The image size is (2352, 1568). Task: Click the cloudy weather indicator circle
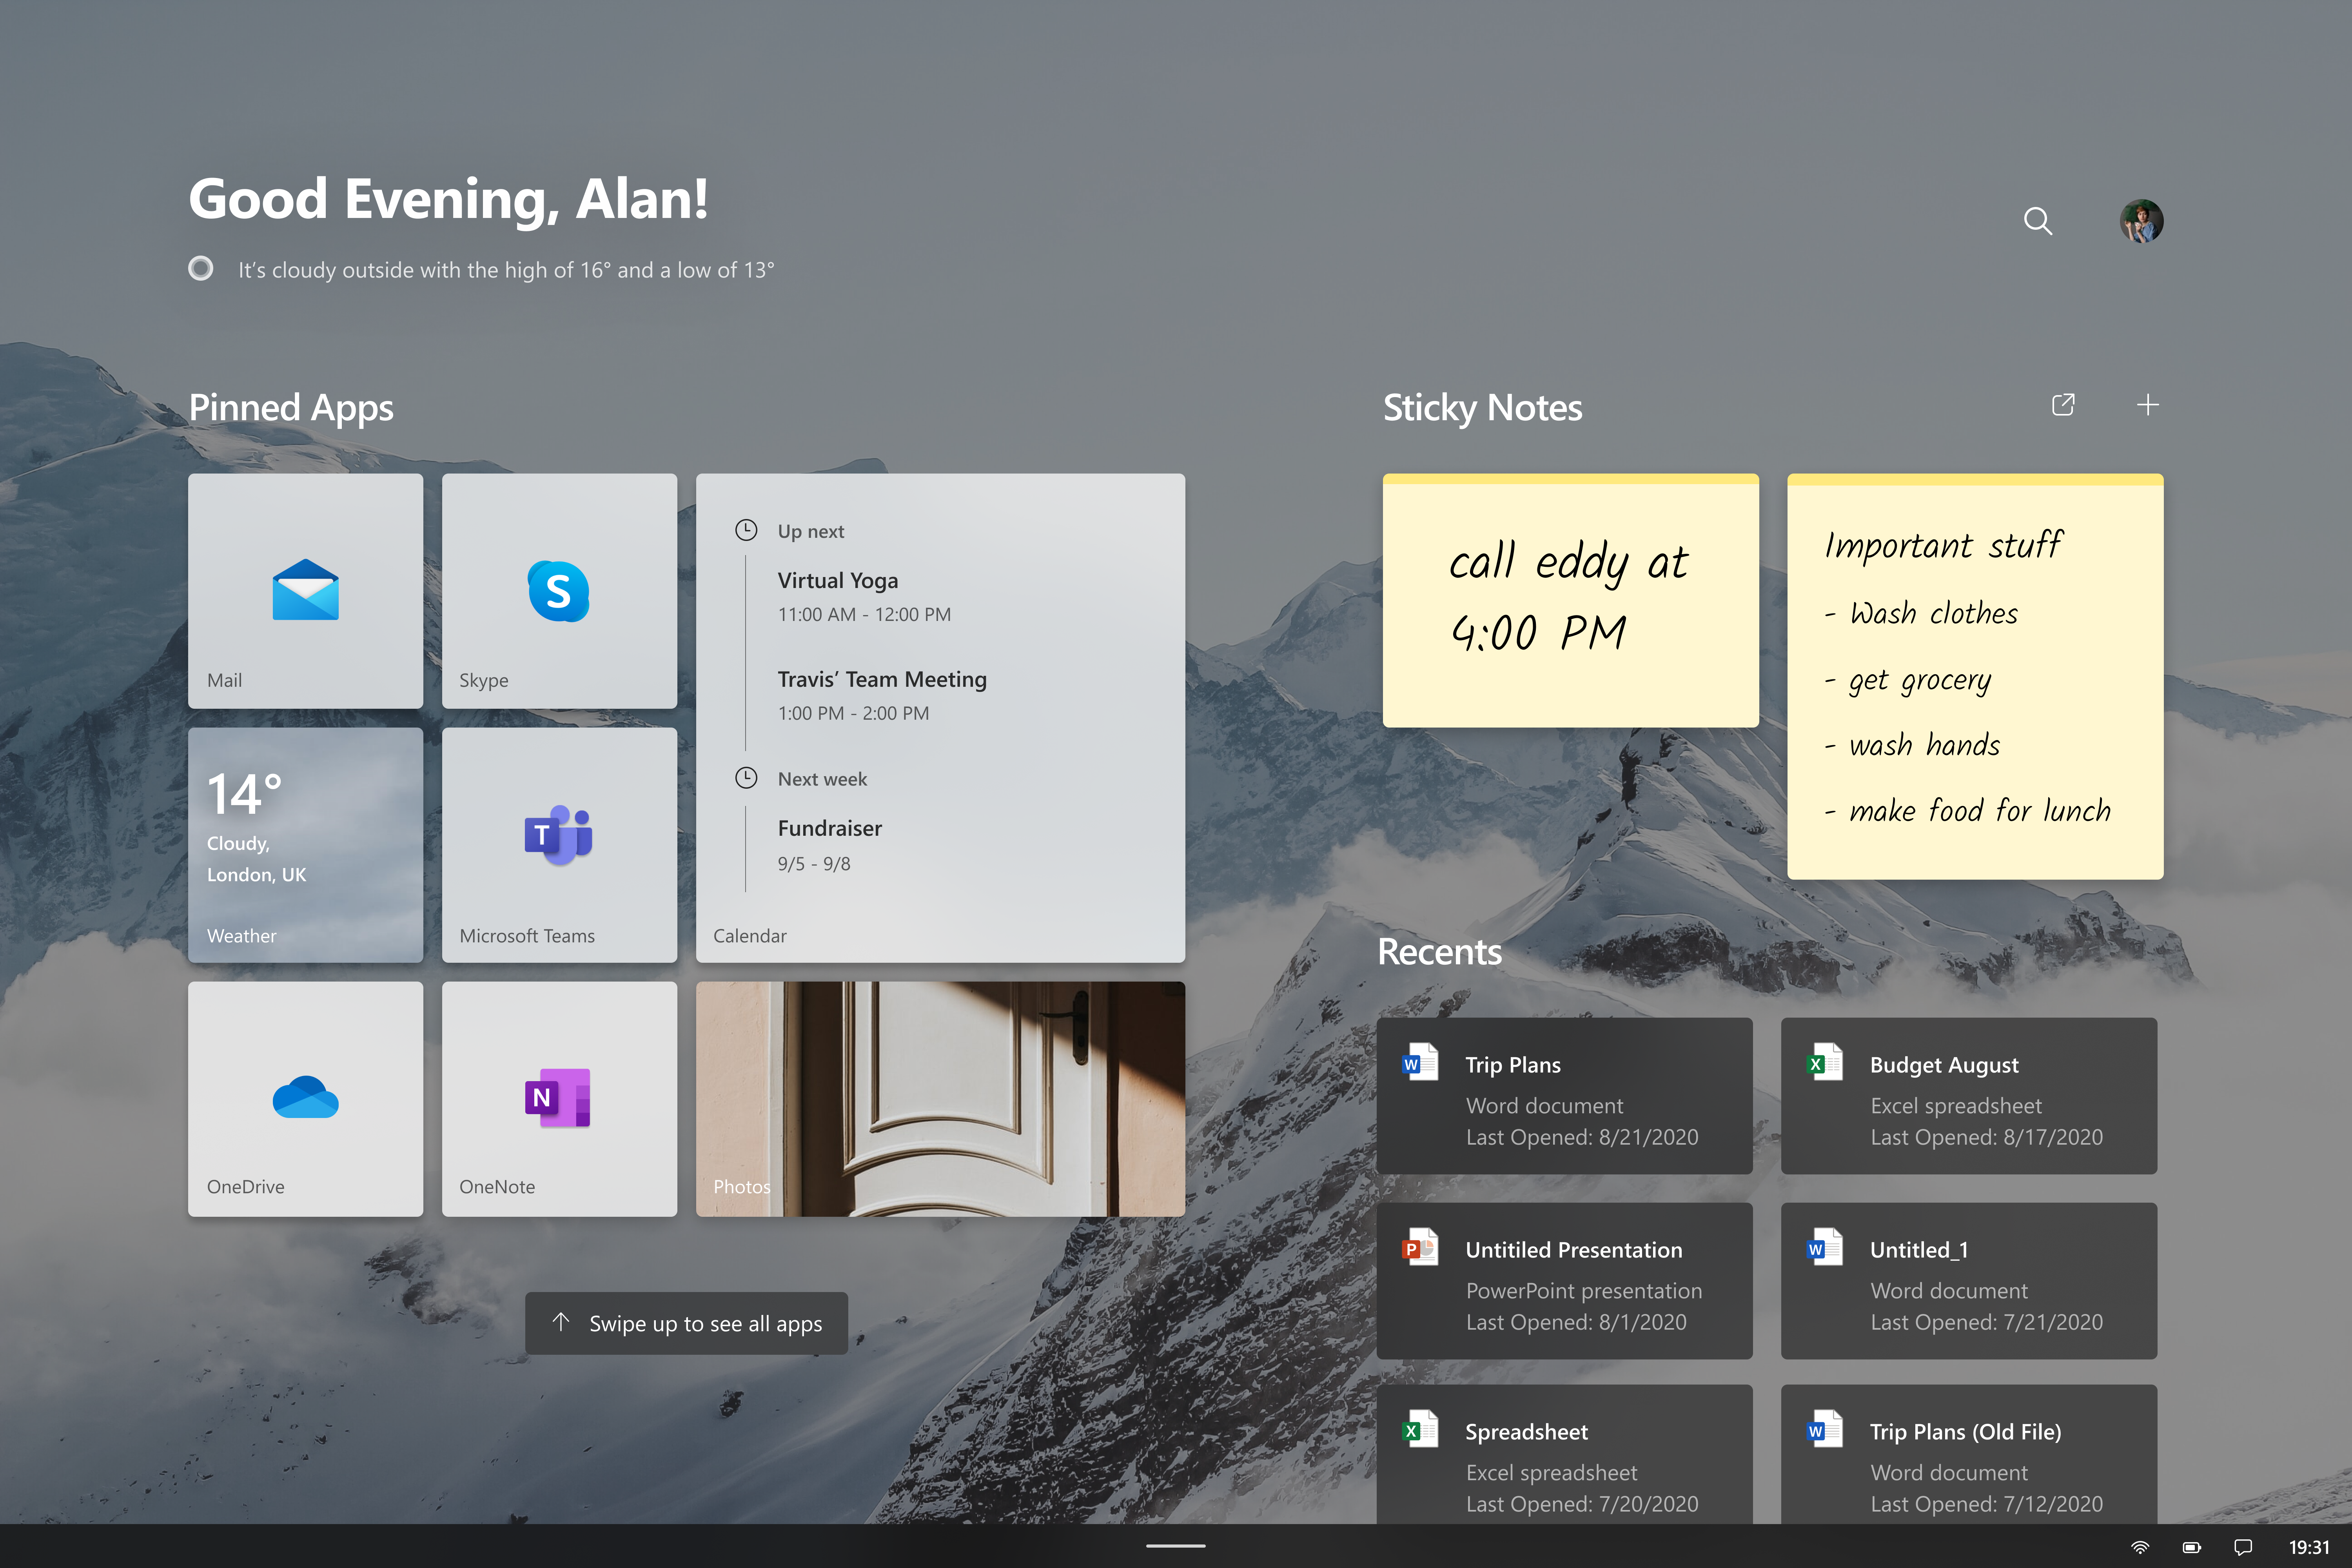click(x=201, y=269)
